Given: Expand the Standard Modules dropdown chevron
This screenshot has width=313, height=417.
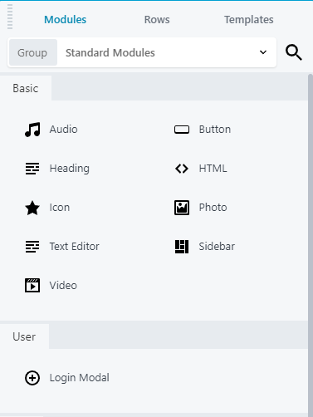Looking at the screenshot, I should click(x=263, y=52).
